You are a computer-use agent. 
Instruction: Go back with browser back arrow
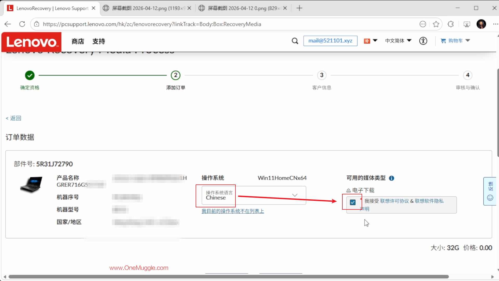8,24
